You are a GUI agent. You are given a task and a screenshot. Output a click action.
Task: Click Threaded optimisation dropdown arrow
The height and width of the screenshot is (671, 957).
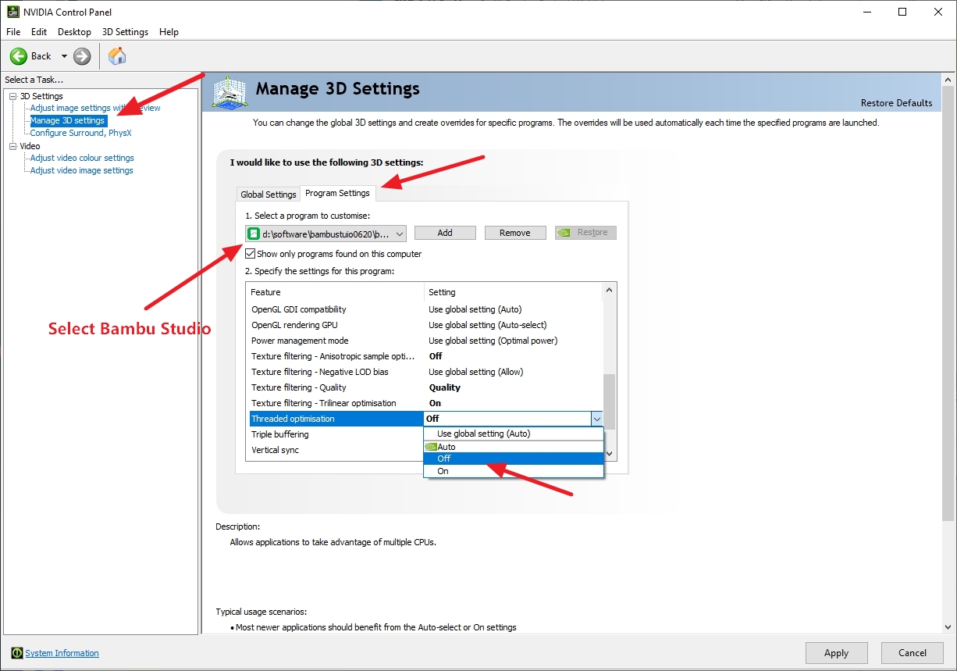tap(596, 419)
